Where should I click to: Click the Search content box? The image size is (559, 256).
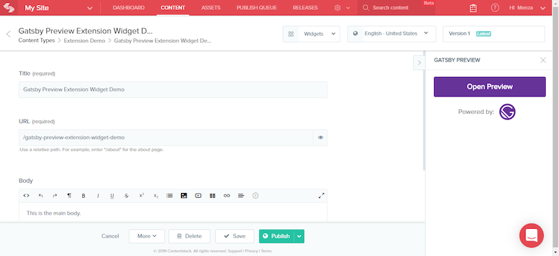click(x=396, y=8)
